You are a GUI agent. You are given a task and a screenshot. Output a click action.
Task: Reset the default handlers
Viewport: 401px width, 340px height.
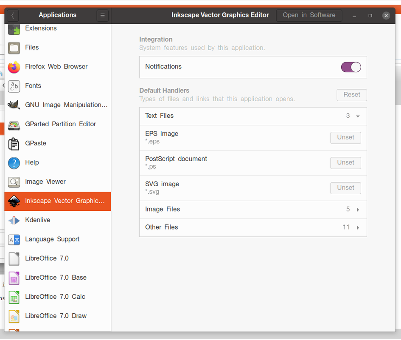[352, 95]
